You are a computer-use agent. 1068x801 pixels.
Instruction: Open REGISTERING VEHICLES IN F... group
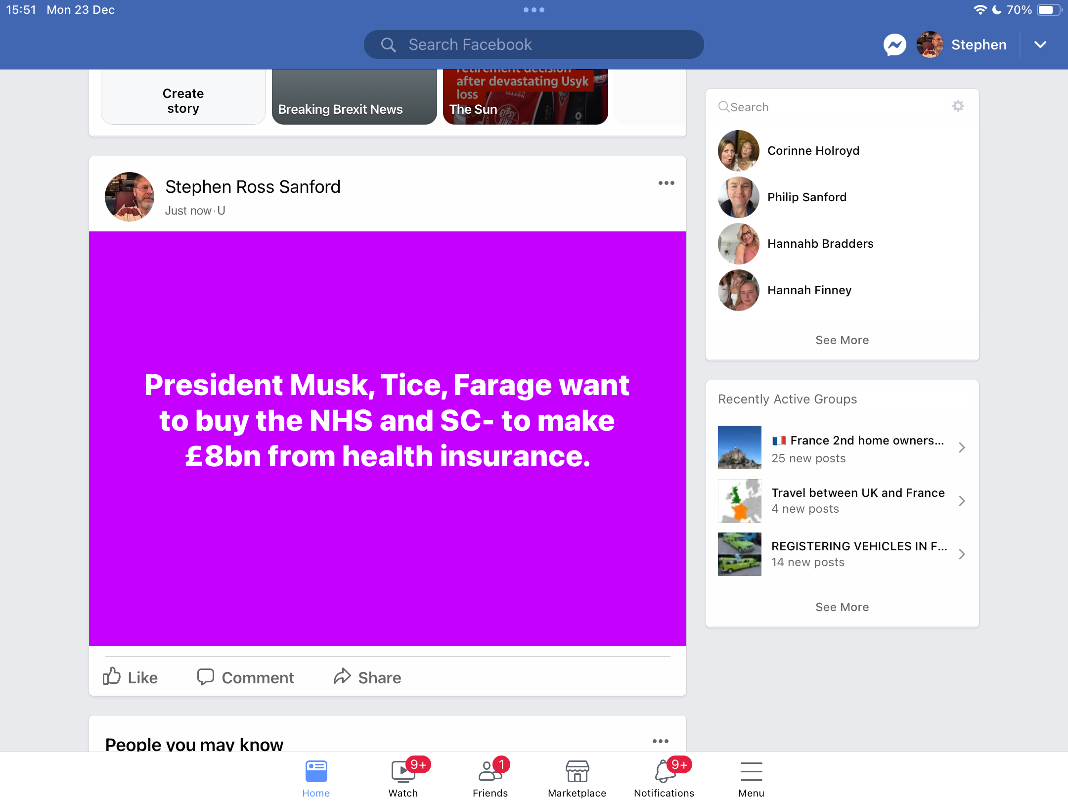[842, 554]
